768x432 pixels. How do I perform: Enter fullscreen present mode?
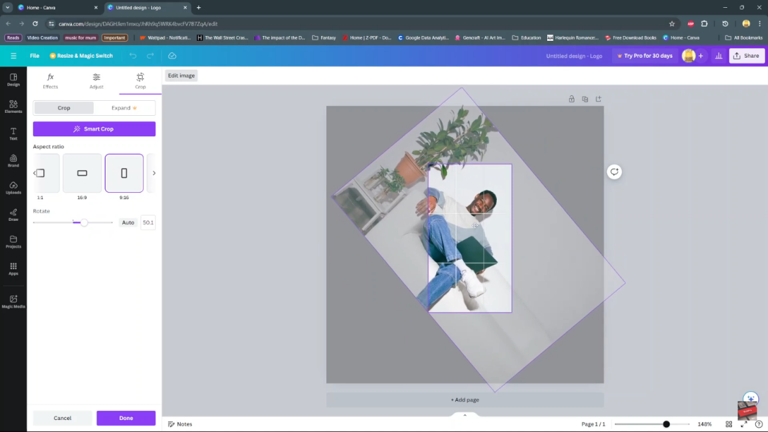[x=744, y=424]
